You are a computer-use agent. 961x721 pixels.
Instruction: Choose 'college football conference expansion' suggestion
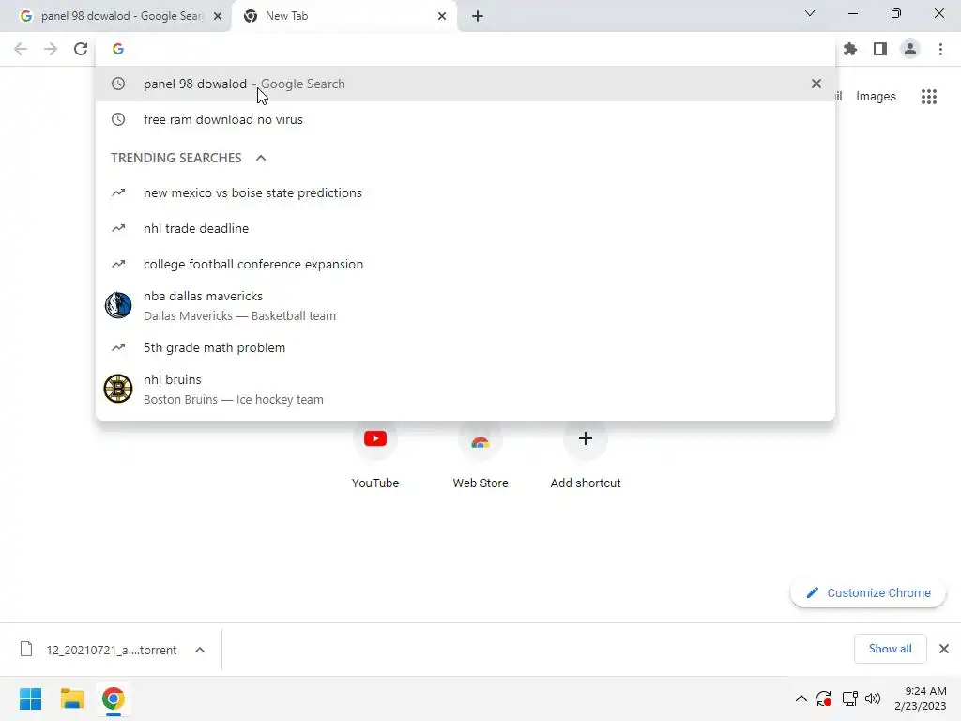(x=465, y=264)
